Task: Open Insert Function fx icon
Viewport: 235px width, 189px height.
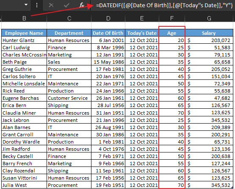Action: [82, 5]
